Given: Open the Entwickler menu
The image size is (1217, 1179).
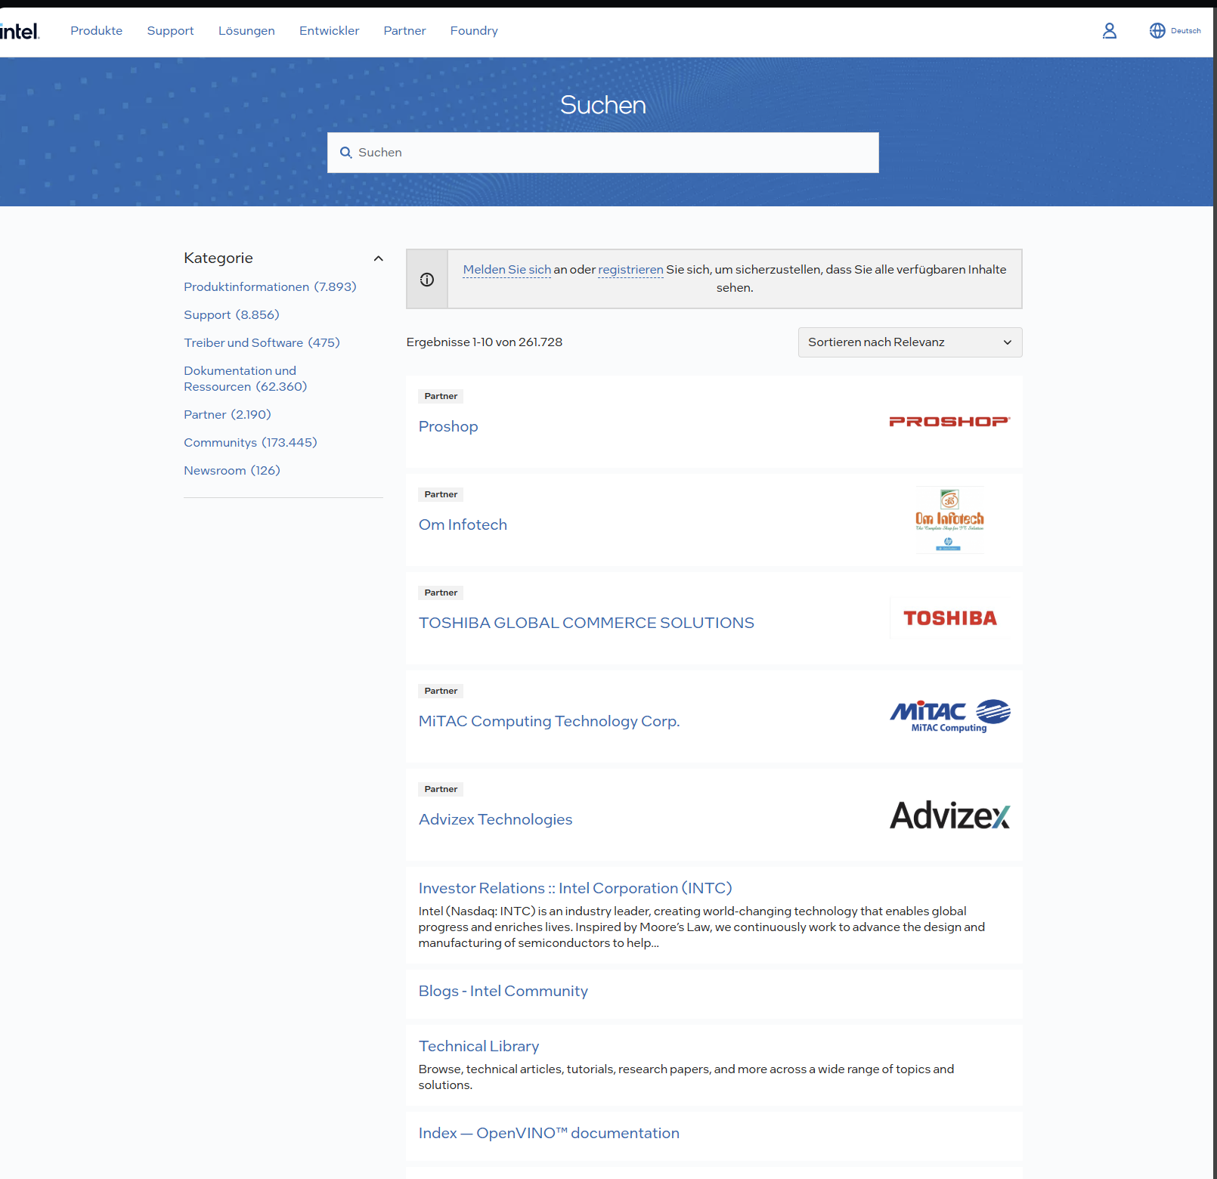Looking at the screenshot, I should 329,31.
